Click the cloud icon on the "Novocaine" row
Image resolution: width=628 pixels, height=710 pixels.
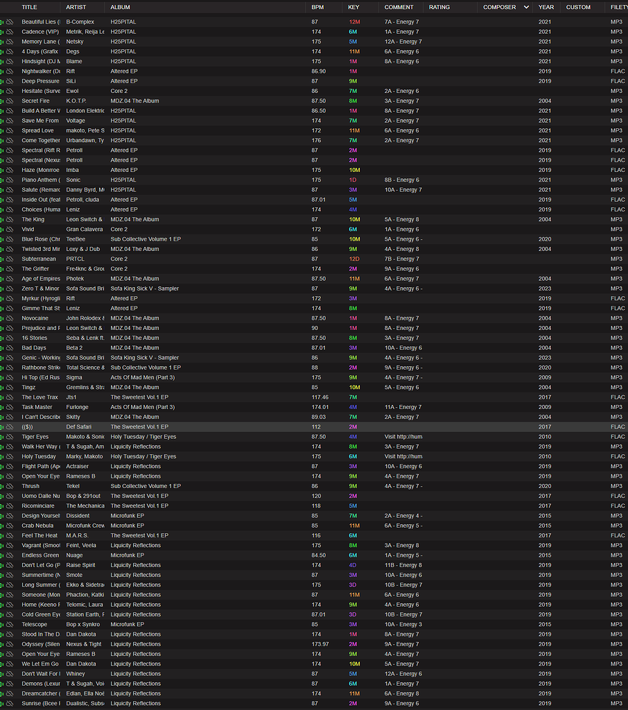coord(10,318)
